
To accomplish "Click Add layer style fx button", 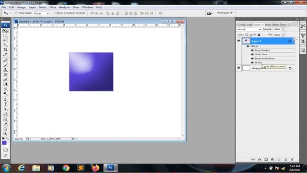I will click(260, 160).
